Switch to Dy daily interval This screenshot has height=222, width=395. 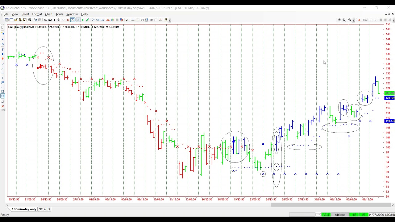click(93, 20)
